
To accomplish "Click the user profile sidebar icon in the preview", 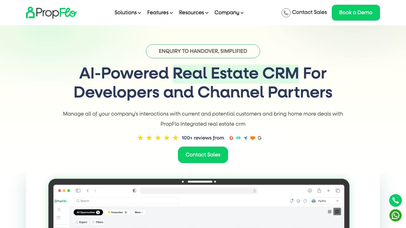I will [x=59, y=210].
